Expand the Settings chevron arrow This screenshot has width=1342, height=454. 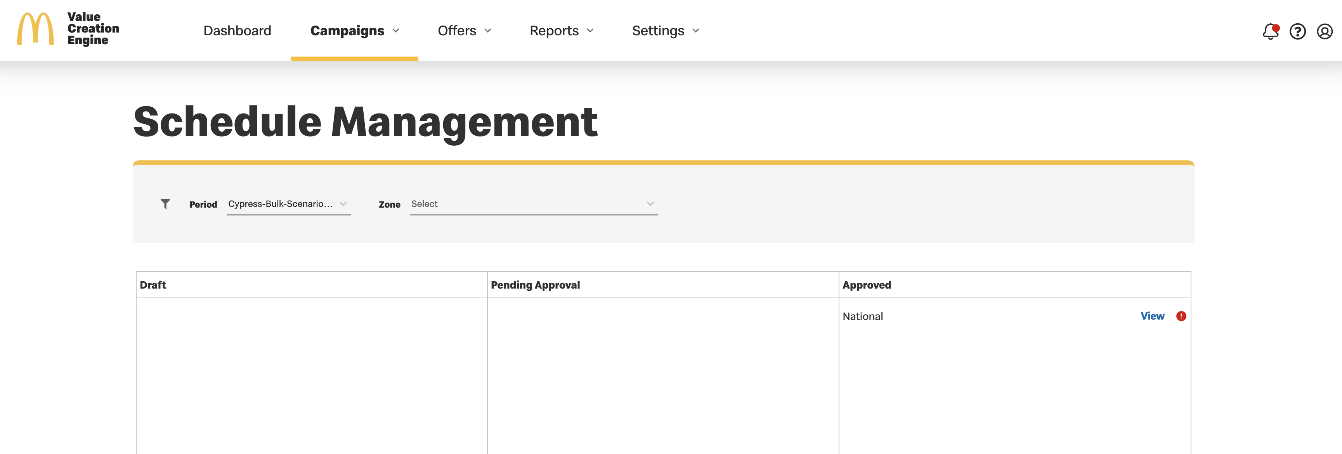point(695,31)
